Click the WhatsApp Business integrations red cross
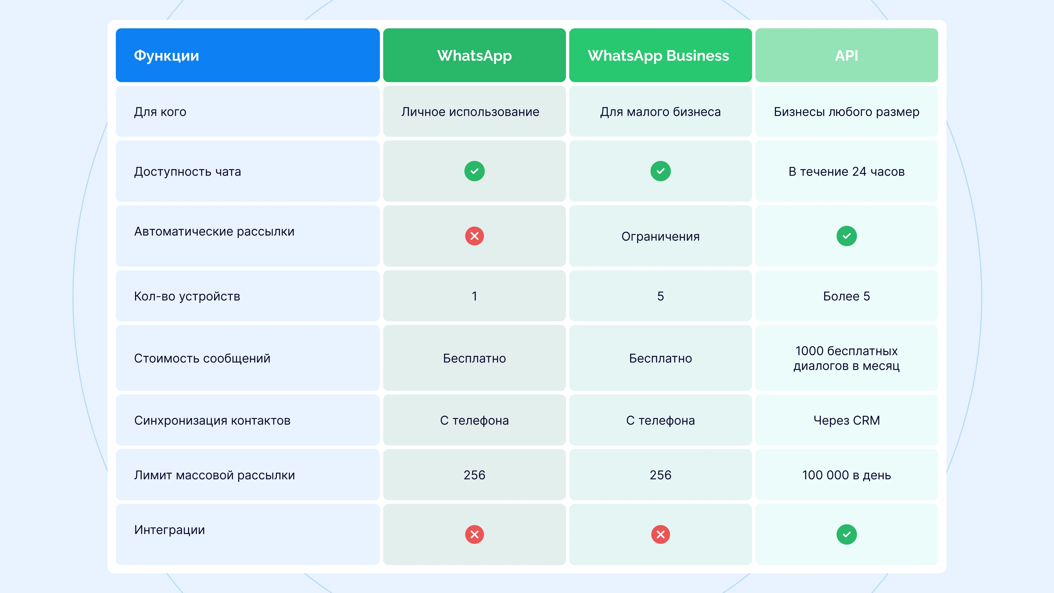This screenshot has height=593, width=1054. click(x=660, y=534)
